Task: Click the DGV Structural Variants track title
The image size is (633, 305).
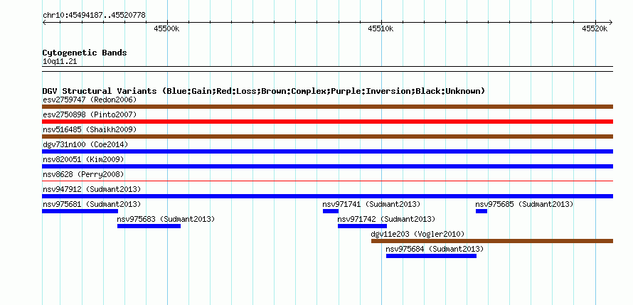Action: [x=264, y=91]
